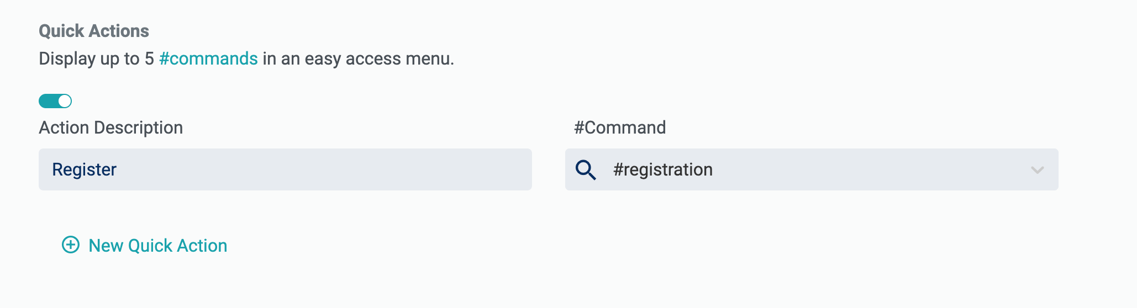The height and width of the screenshot is (308, 1137).
Task: Expand the #registration dropdown chevron
Action: (x=1037, y=170)
